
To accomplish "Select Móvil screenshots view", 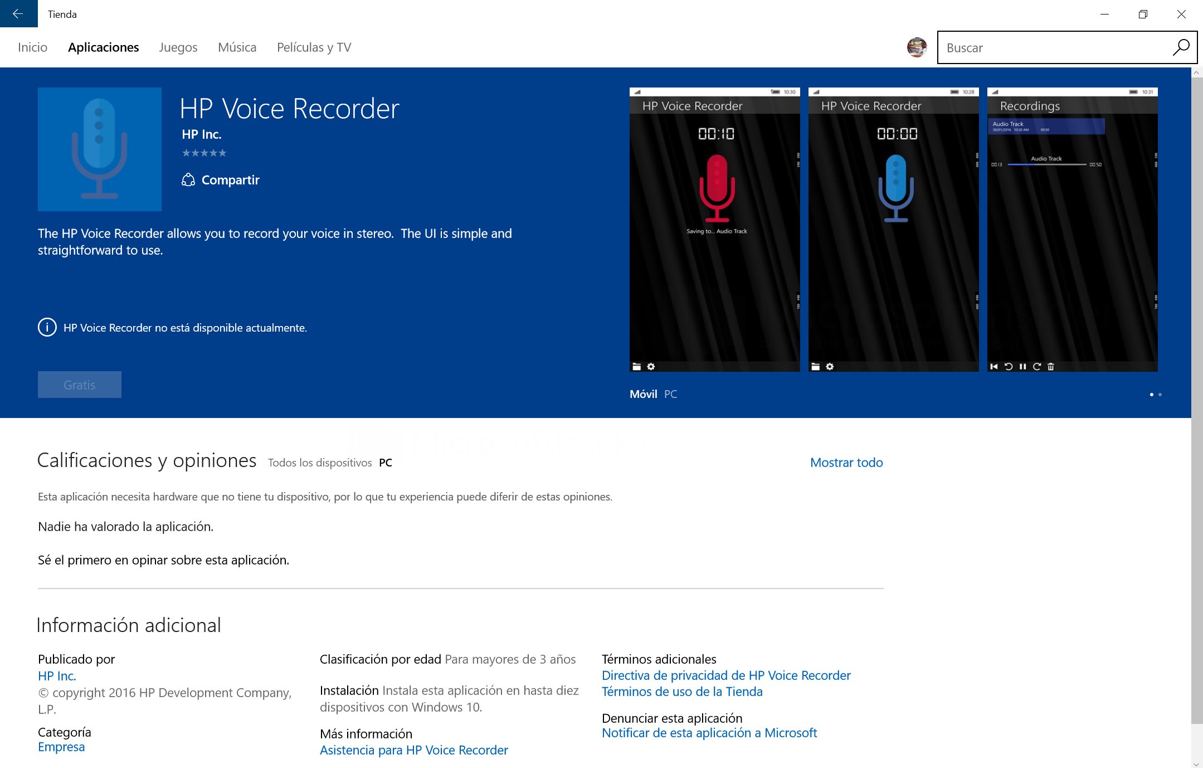I will click(x=643, y=394).
